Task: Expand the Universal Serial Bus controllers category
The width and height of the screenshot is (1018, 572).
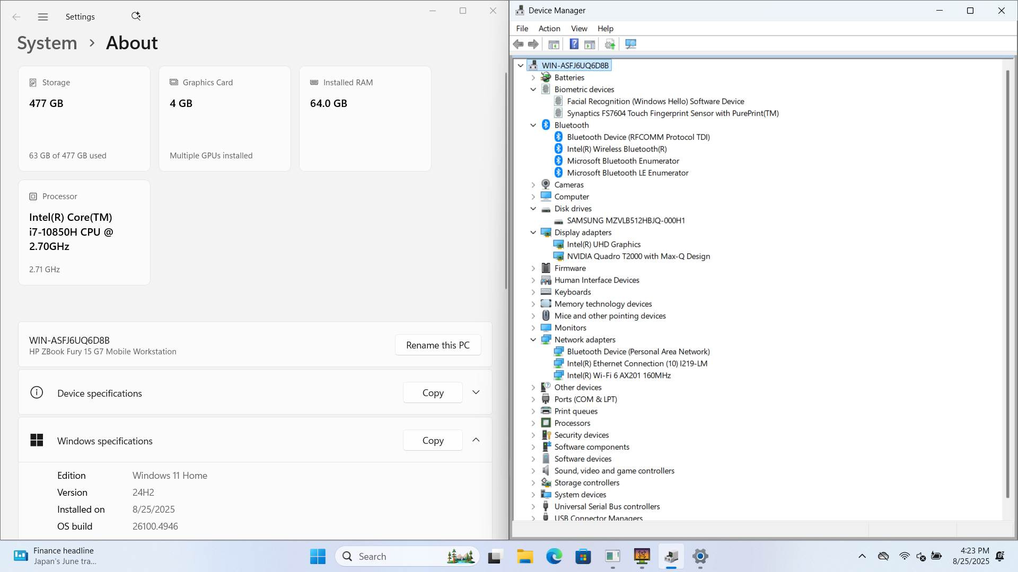Action: 533,507
